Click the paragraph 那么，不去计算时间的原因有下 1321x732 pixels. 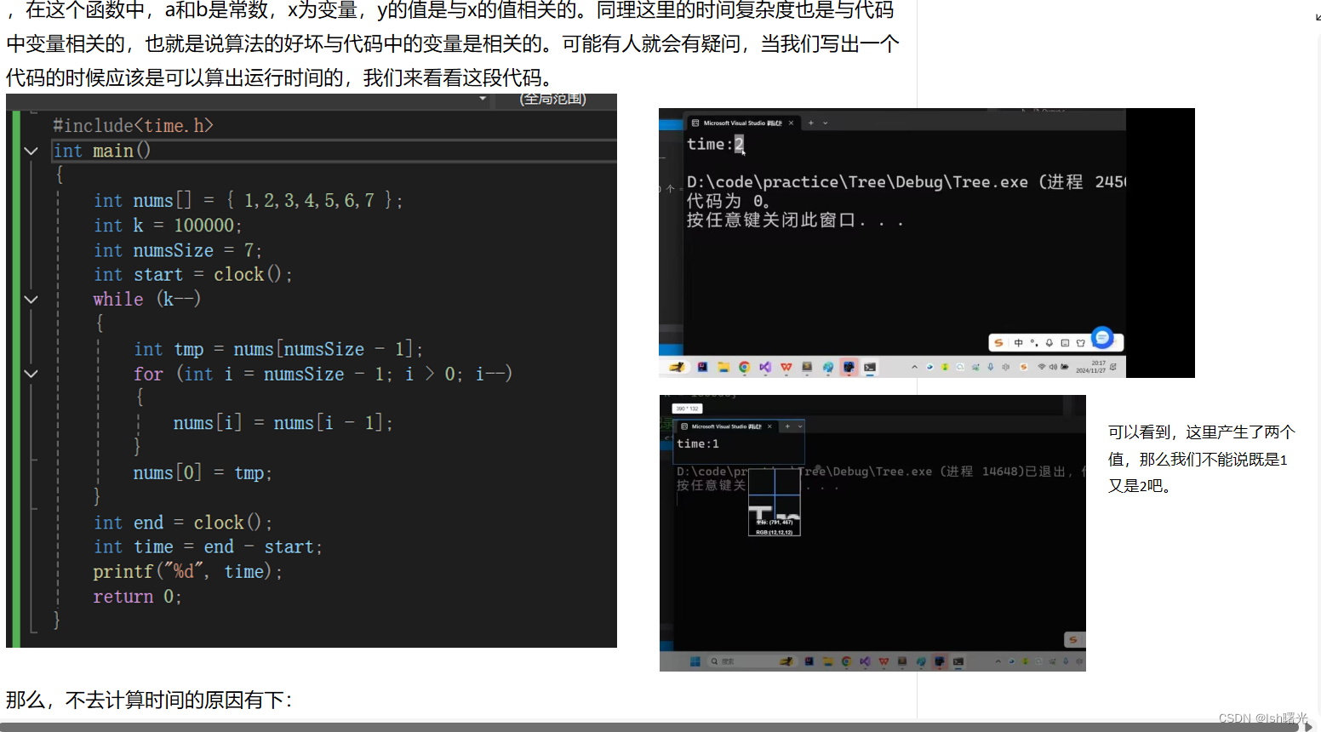tap(149, 700)
